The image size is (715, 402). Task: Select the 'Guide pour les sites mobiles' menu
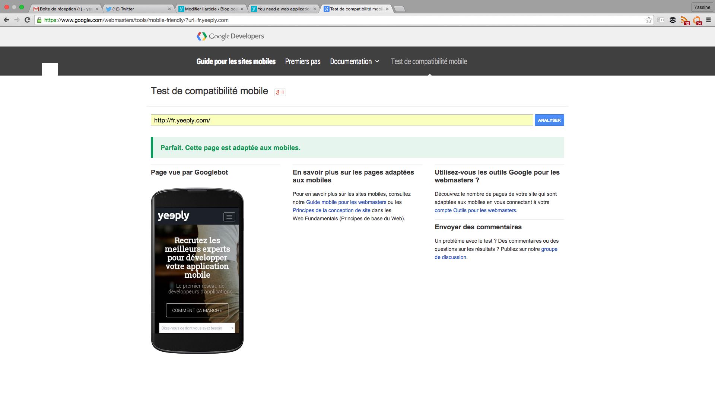coord(236,61)
